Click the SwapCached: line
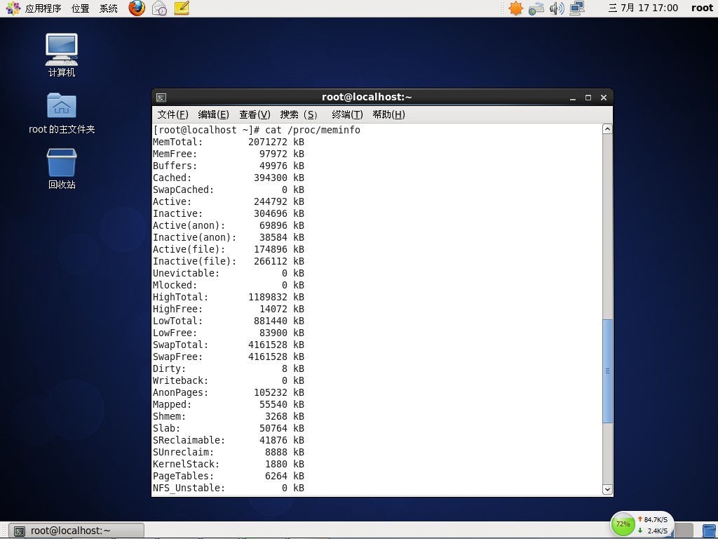 tap(229, 189)
